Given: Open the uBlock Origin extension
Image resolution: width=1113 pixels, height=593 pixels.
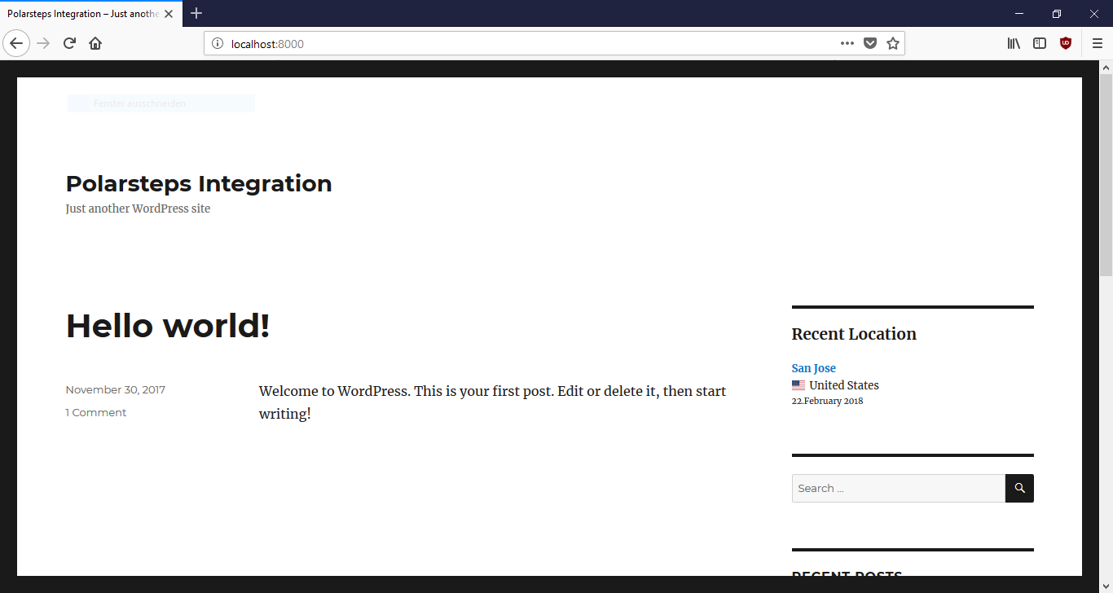Looking at the screenshot, I should pyautogui.click(x=1066, y=44).
